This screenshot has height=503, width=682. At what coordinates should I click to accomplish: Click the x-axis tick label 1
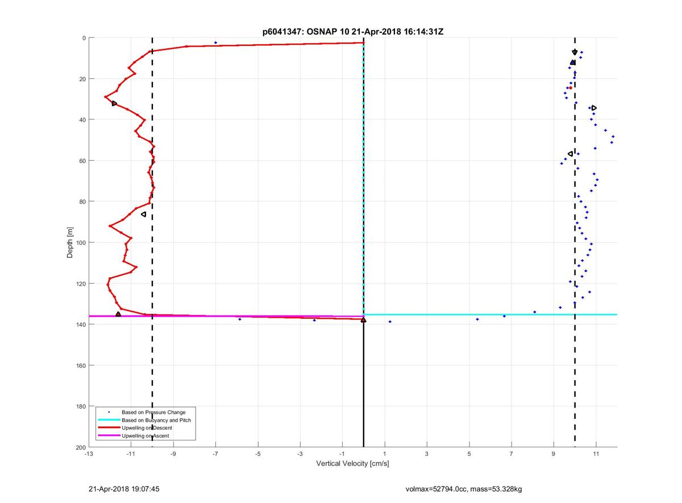pyautogui.click(x=385, y=454)
